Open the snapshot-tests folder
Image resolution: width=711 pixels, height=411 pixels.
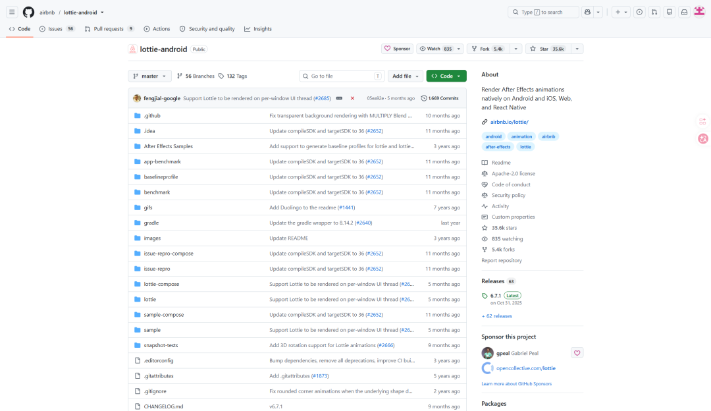(x=161, y=346)
